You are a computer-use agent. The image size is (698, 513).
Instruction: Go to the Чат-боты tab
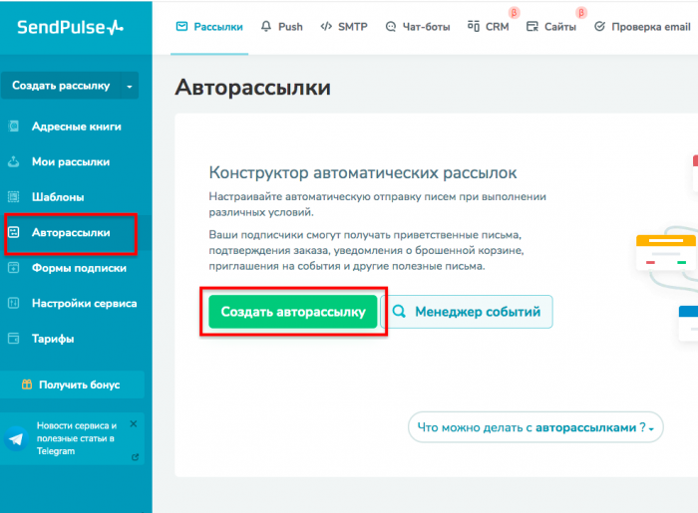tap(419, 27)
